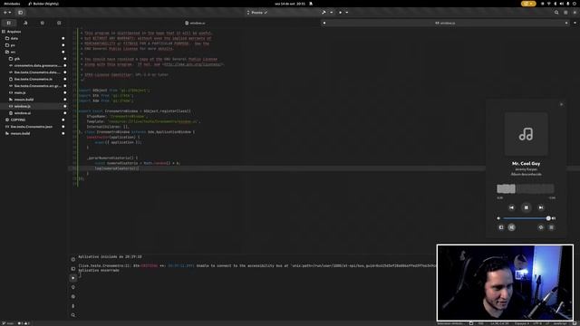This screenshot has width=580, height=326.
Task: Close the window.js tab in right pane
Action: [565, 23]
